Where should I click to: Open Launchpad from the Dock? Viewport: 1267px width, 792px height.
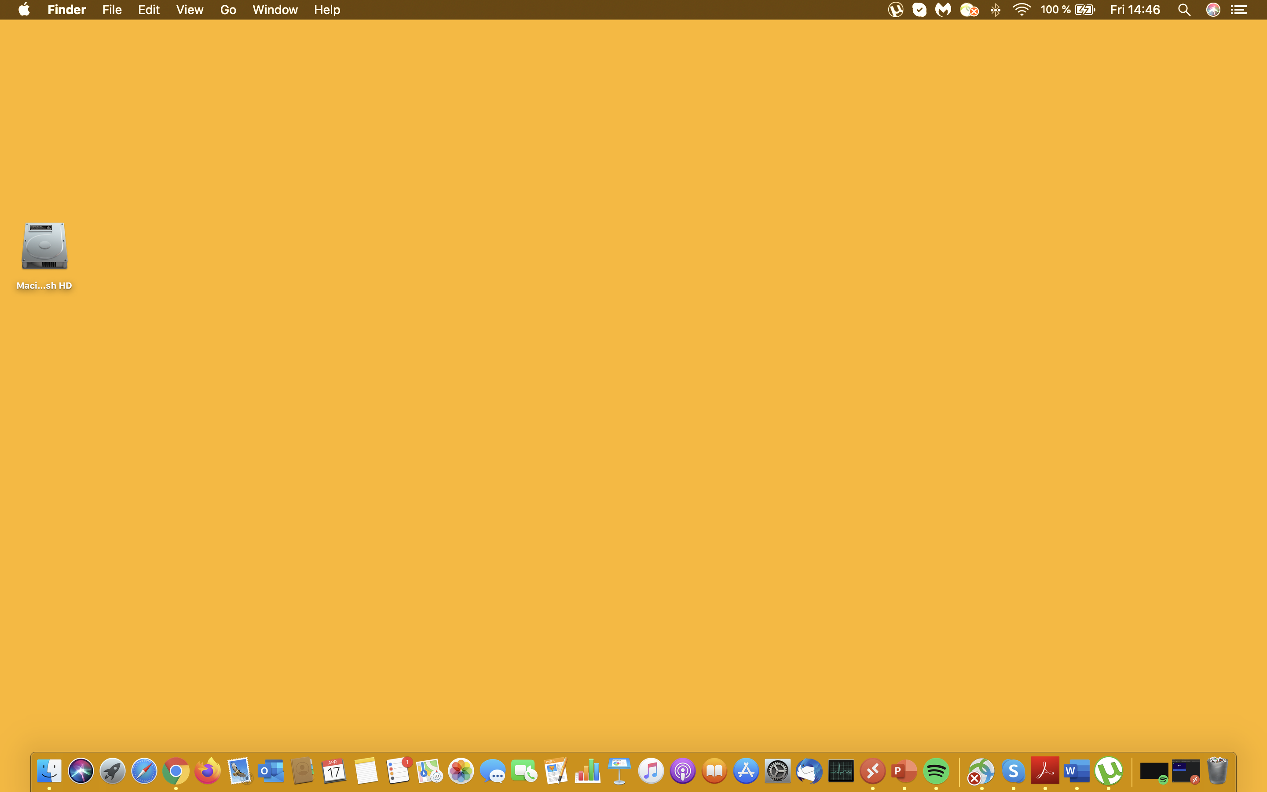pos(112,771)
